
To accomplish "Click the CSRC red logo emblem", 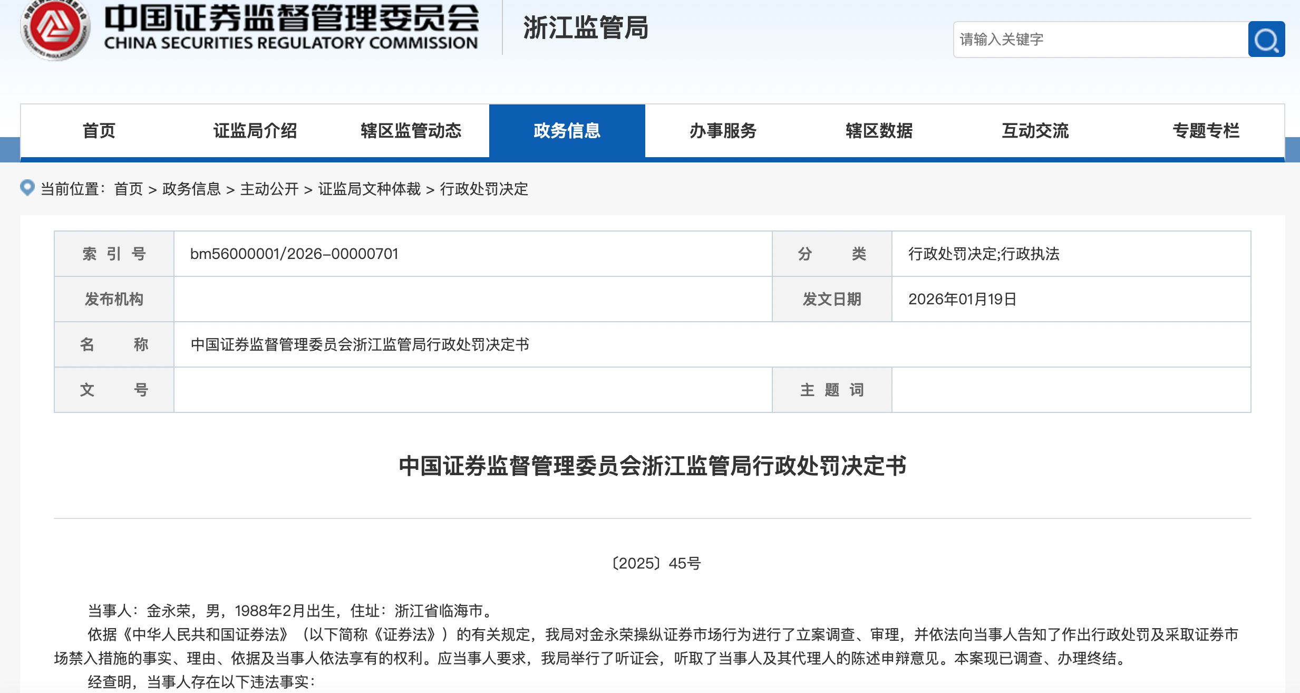I will (x=55, y=29).
